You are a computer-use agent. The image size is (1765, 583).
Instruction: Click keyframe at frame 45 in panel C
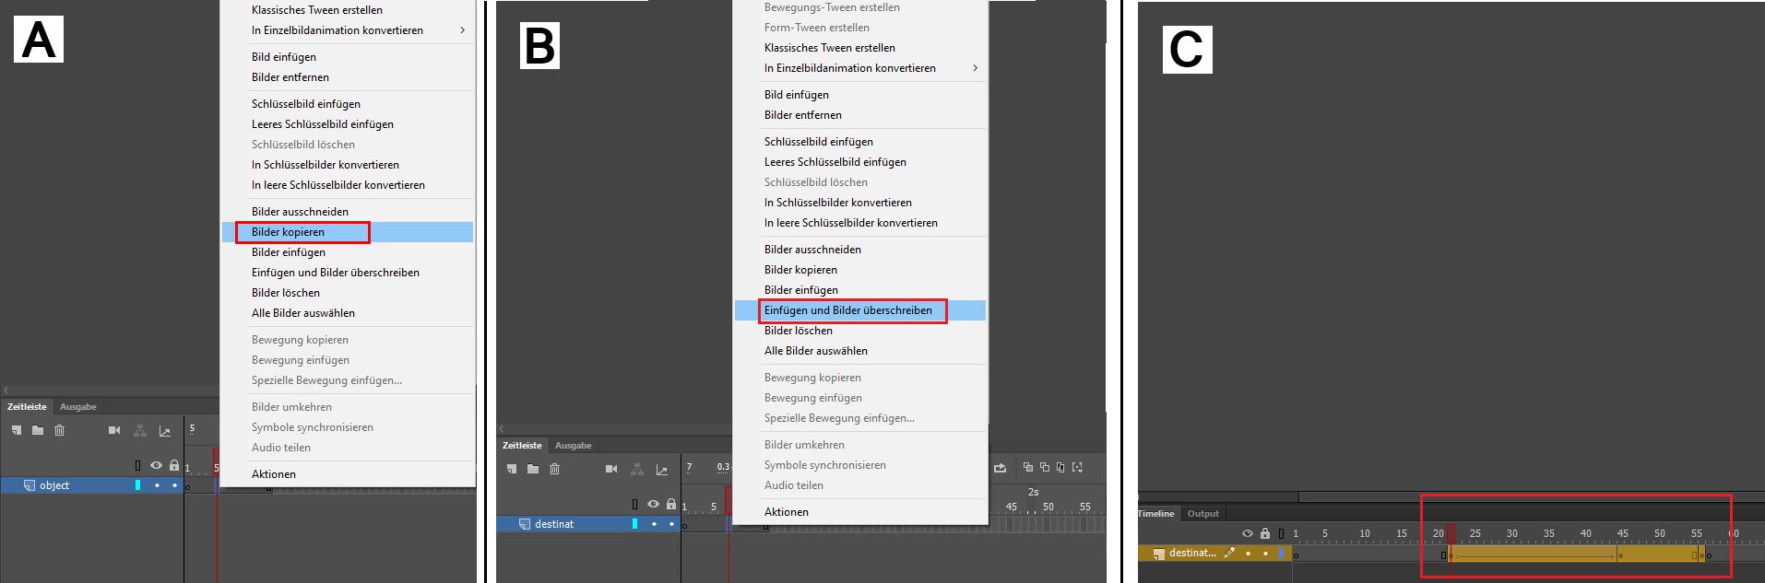click(1621, 555)
